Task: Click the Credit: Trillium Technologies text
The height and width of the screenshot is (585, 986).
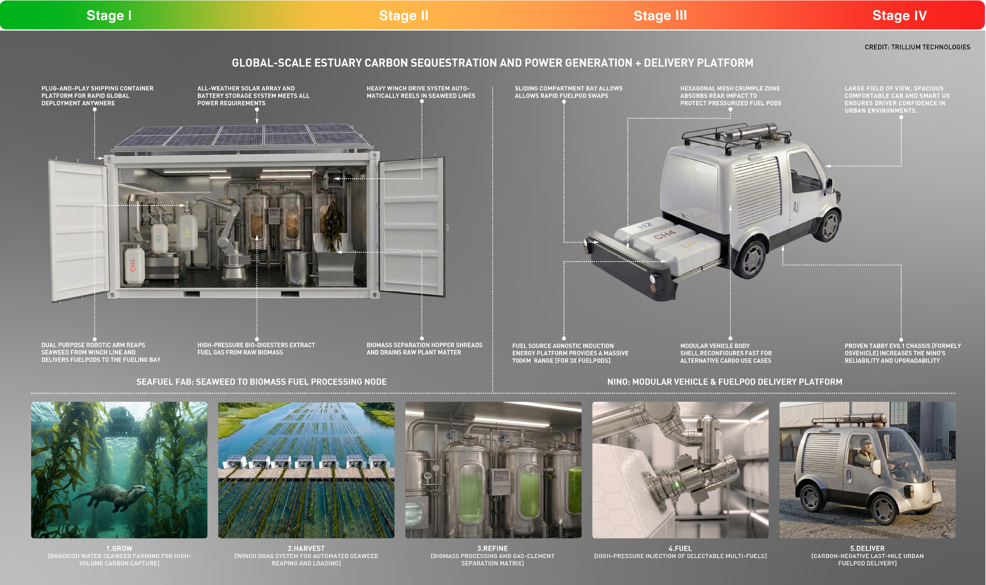Action: [x=917, y=47]
